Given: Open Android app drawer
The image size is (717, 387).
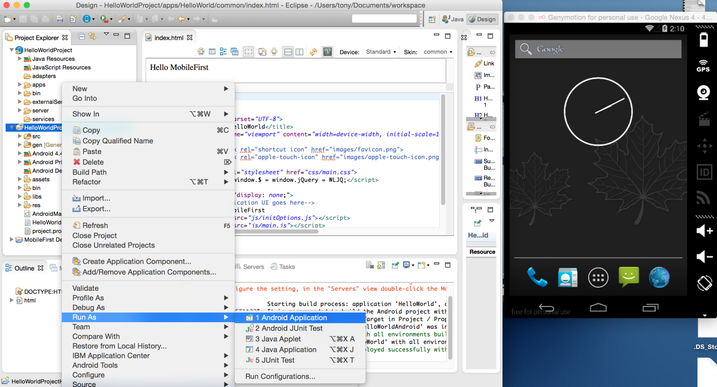Looking at the screenshot, I should coord(598,278).
